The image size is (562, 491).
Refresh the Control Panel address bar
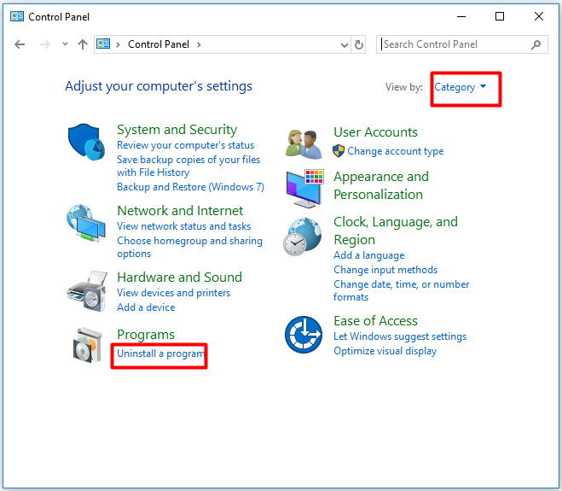click(x=359, y=44)
